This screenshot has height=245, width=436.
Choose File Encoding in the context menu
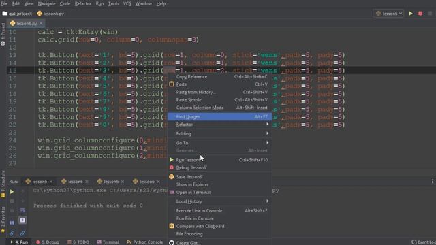[219, 234]
